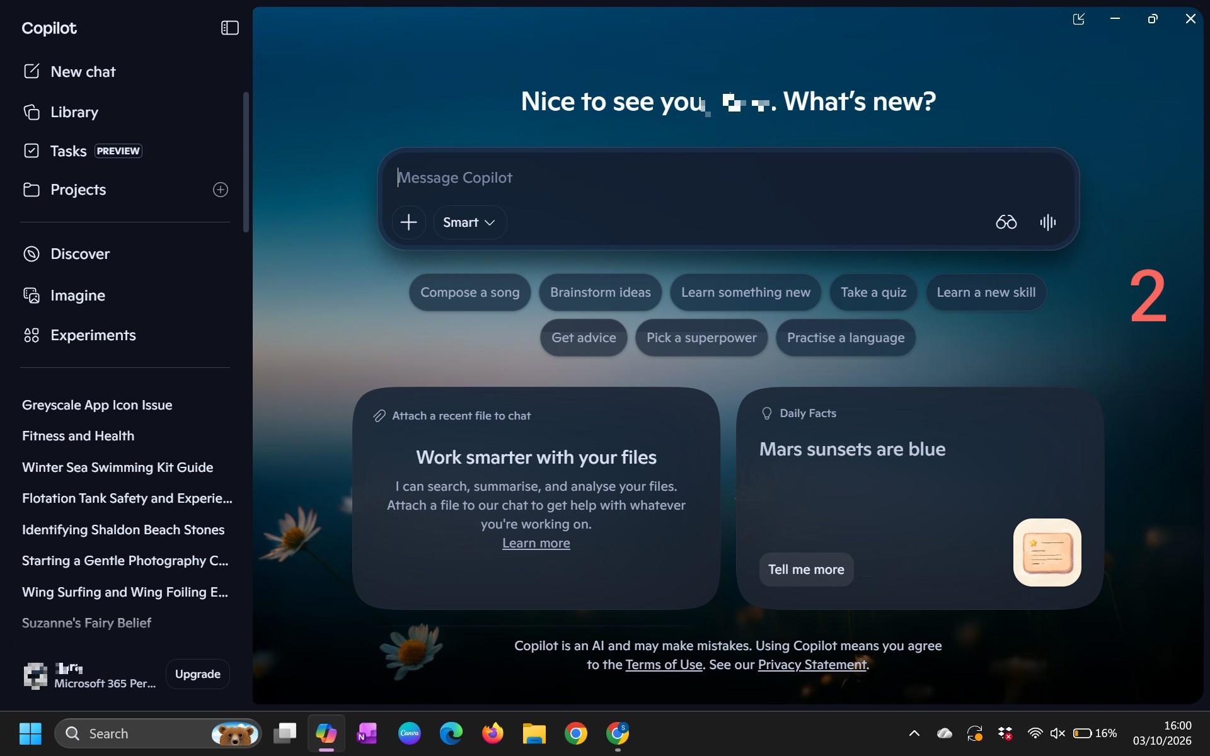Open Greyscale App Icon Issue chat
The image size is (1210, 756).
[x=97, y=405]
